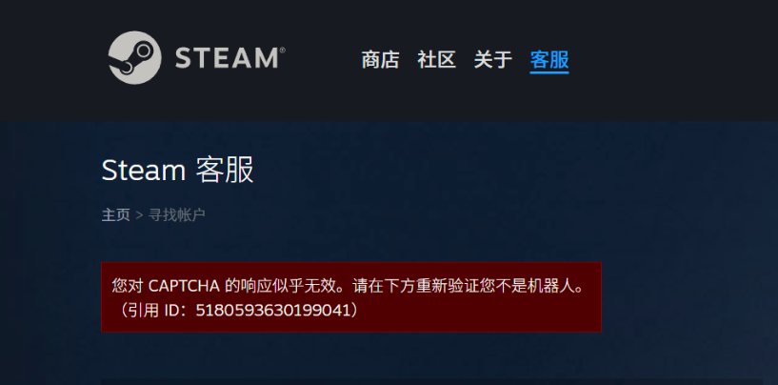Open the 商店 store menu

381,60
